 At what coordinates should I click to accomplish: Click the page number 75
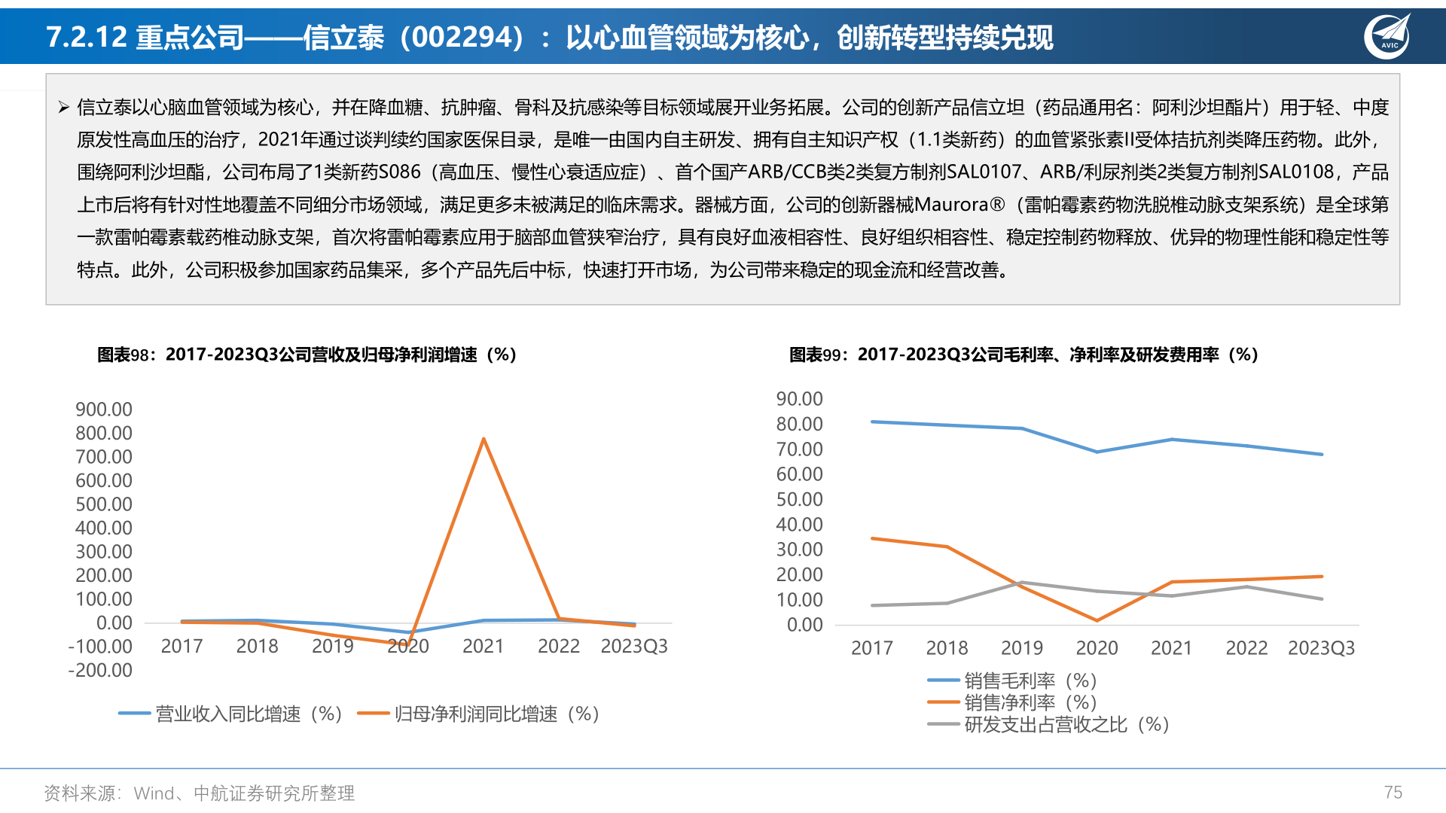[1393, 793]
